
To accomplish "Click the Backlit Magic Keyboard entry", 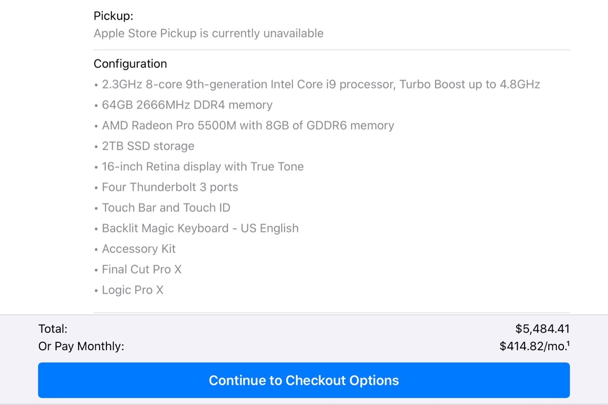I will pos(200,228).
